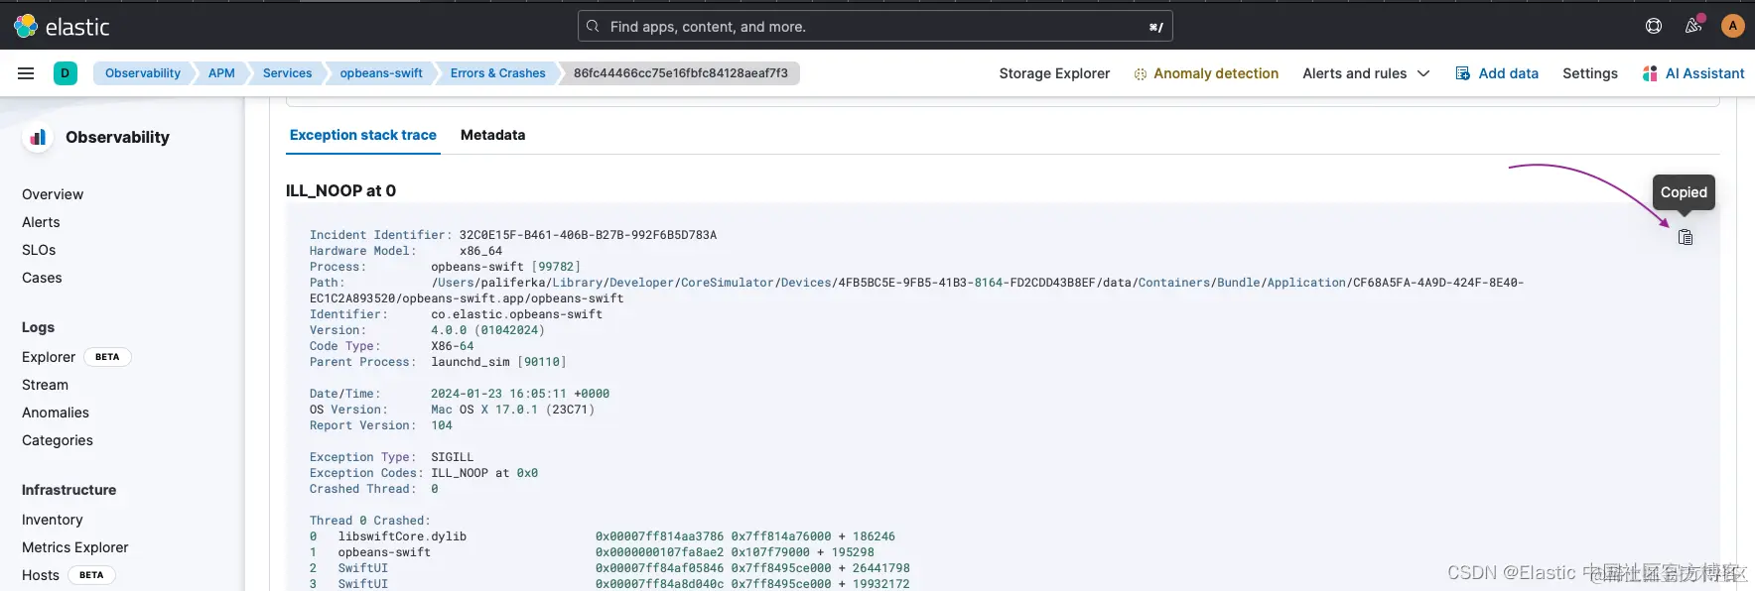
Task: Click the error ID breadcrumb 86fc44466cc75e16fbfc84128aeaf7f3
Action: (x=681, y=73)
